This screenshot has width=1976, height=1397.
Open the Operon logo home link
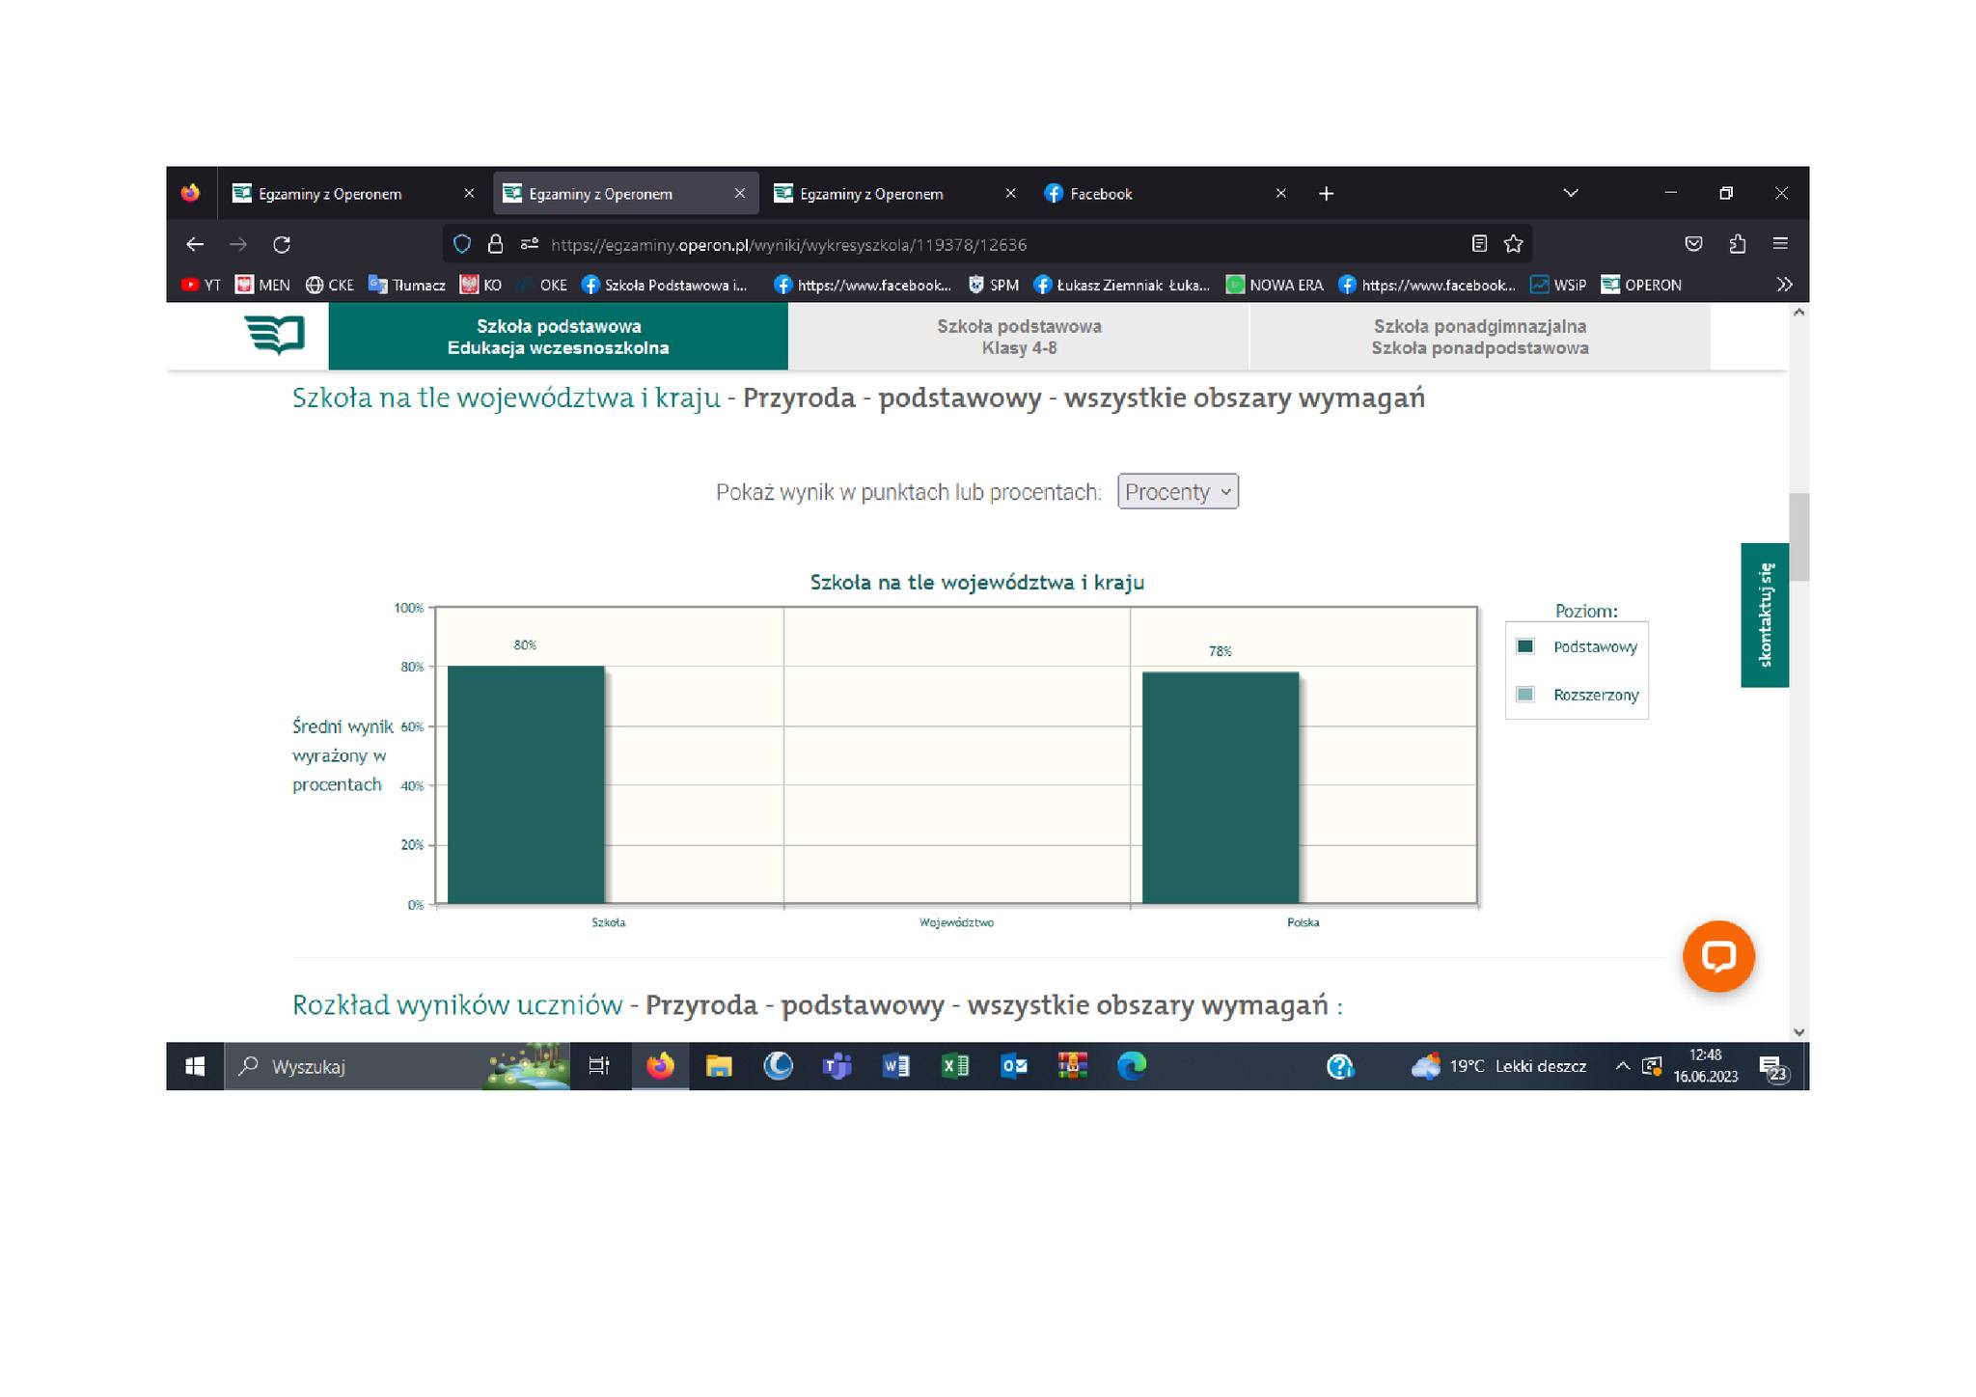[x=275, y=335]
